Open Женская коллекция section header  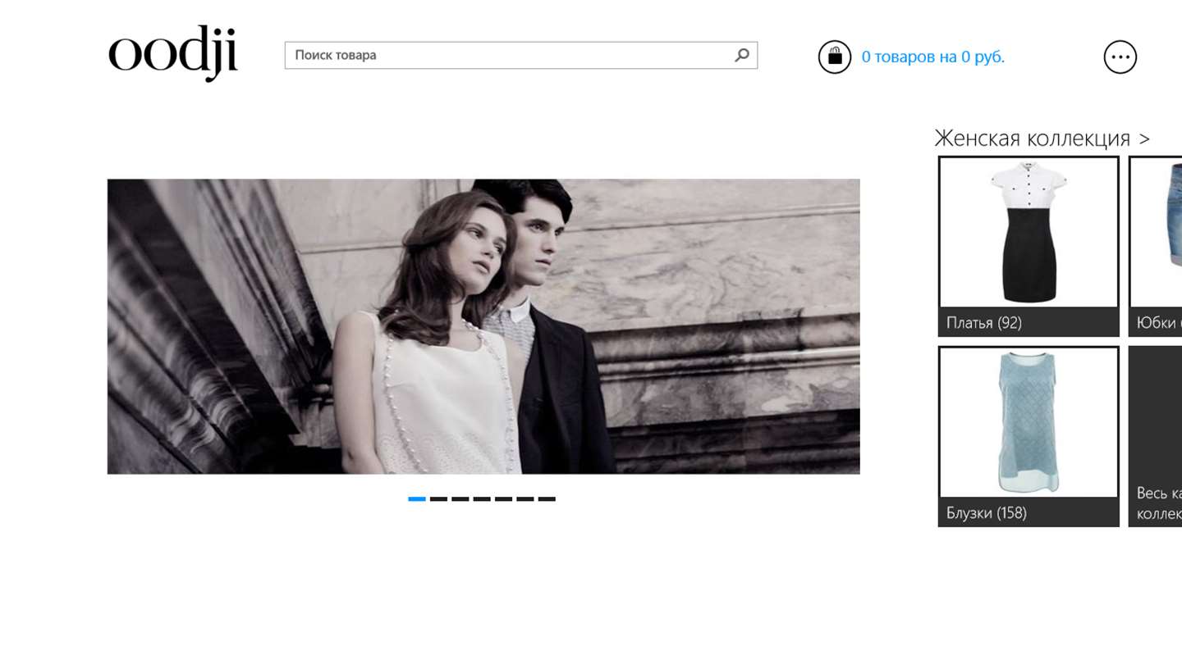pos(1042,138)
